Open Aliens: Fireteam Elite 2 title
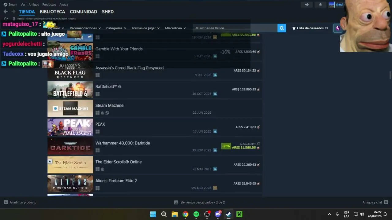The image size is (392, 220). 116,181
